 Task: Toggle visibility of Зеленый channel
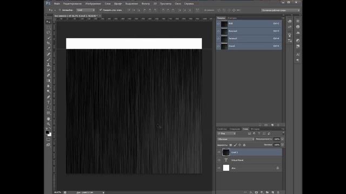[x=218, y=38]
